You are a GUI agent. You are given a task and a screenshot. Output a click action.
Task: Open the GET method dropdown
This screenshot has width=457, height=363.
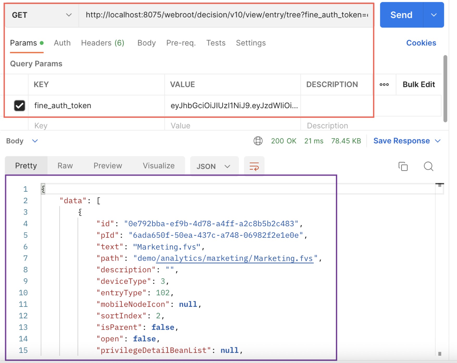(x=42, y=15)
